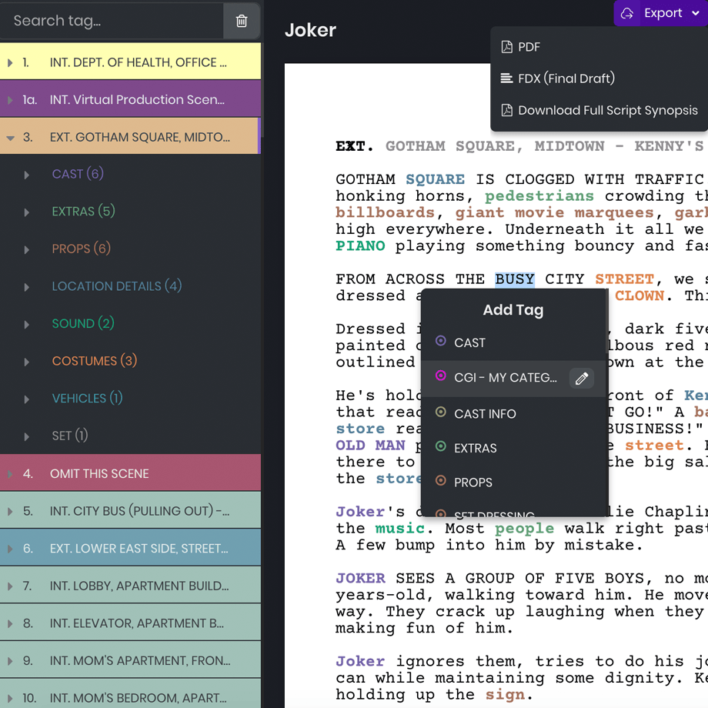Click tagged word pedestrians in script

pos(539,196)
